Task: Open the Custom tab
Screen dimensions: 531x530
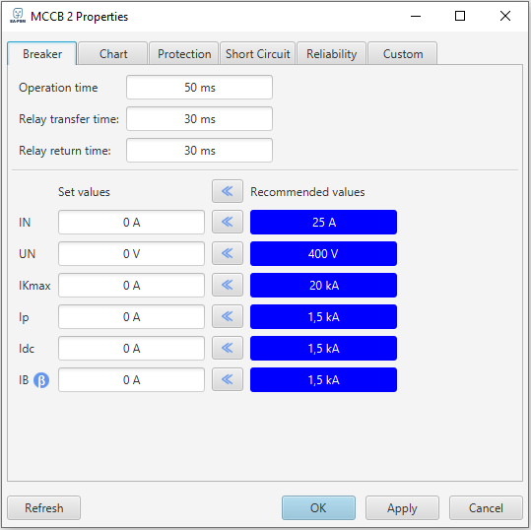Action: [x=403, y=53]
